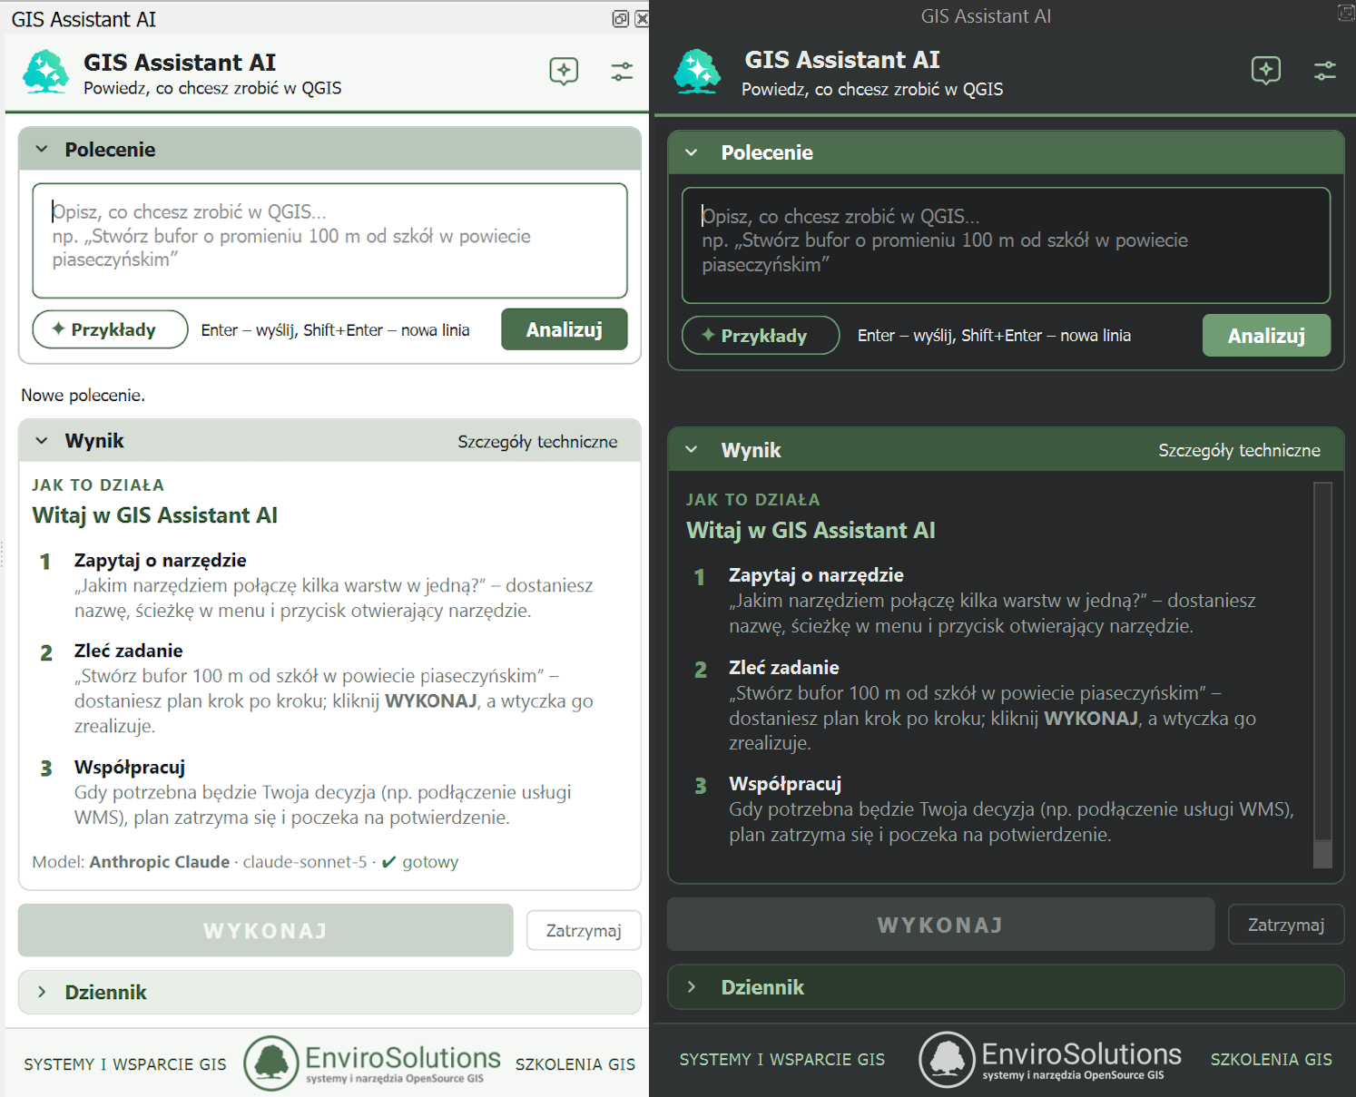Float the light GIS Assistant AI dock panel
The image size is (1356, 1097).
point(621,19)
